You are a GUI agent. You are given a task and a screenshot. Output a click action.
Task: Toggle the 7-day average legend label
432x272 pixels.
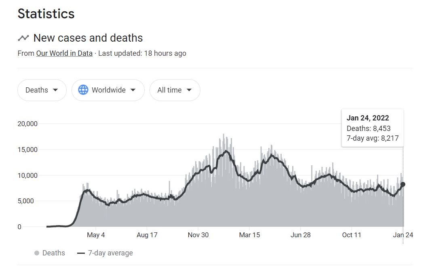110,253
